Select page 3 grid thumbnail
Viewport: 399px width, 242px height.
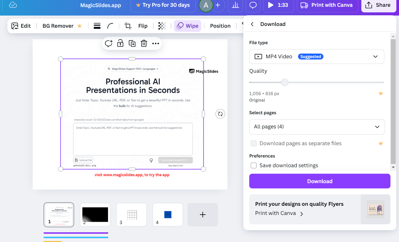132,215
